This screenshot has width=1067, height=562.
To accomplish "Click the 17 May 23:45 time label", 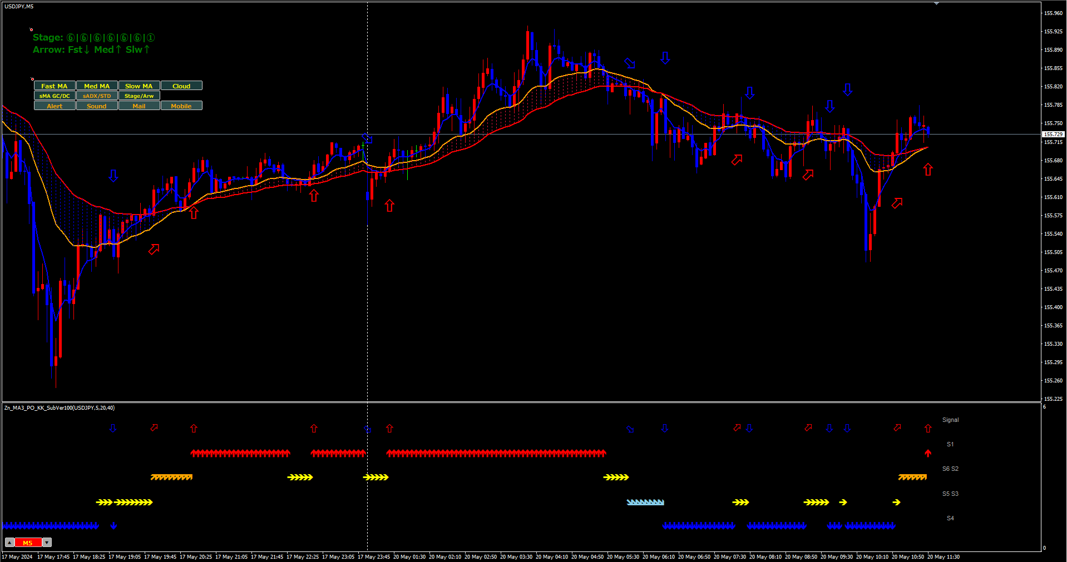I will 374,556.
